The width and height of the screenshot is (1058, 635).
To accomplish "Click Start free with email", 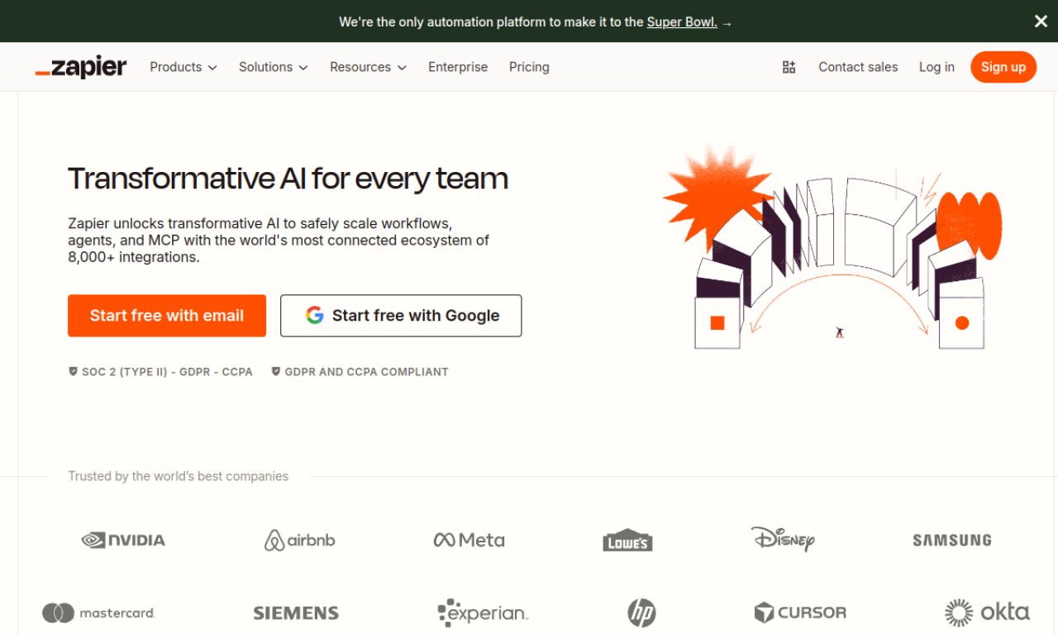I will (x=166, y=315).
